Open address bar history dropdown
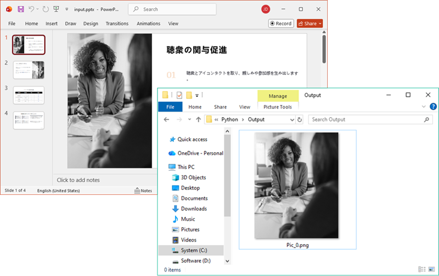The height and width of the screenshot is (276, 439). [292, 119]
